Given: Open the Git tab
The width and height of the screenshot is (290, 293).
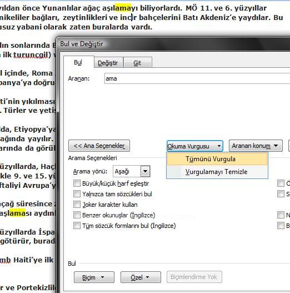Looking at the screenshot, I should point(137,63).
